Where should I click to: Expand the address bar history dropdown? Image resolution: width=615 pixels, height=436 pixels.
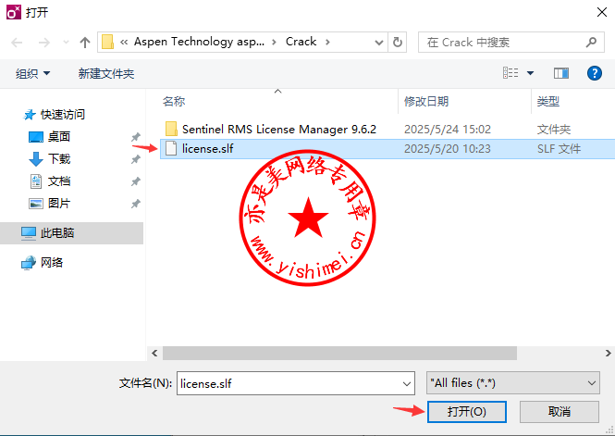coord(379,42)
